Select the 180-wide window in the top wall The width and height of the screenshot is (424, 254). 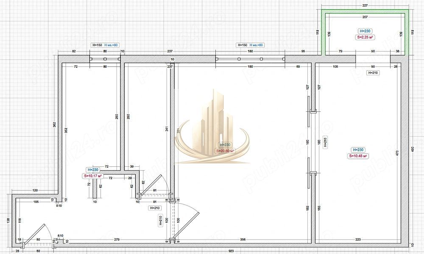pos(251,59)
